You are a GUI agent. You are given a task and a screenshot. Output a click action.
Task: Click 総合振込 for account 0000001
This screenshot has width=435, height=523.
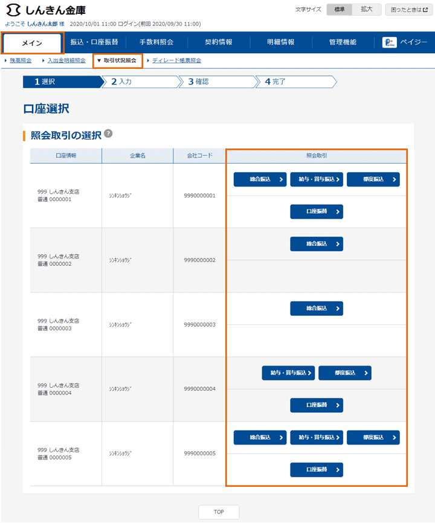(260, 179)
